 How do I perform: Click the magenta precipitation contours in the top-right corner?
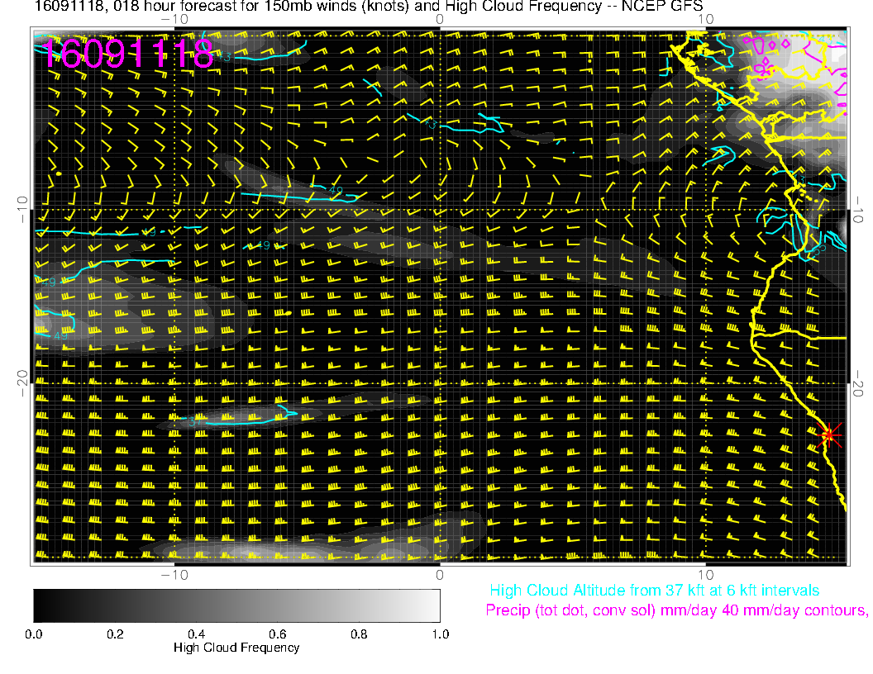coord(794,56)
